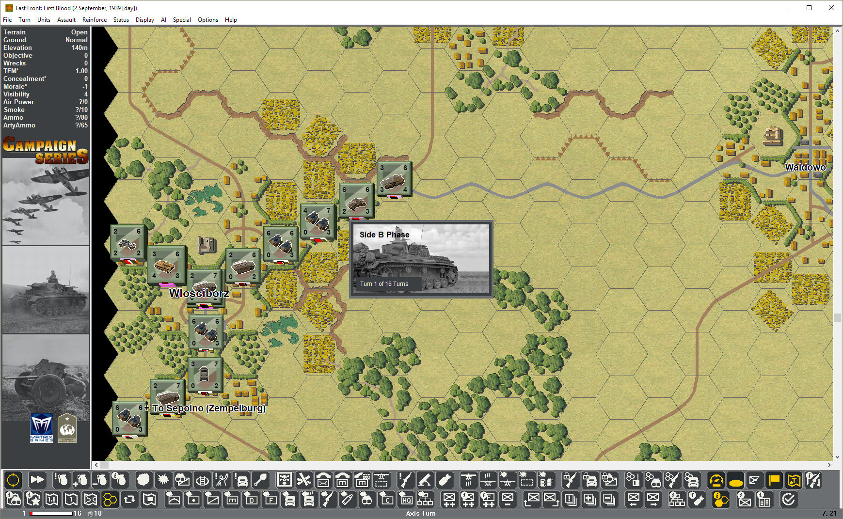This screenshot has width=843, height=519.
Task: Select the unit counter near Wlosciborz label
Action: pos(205,288)
